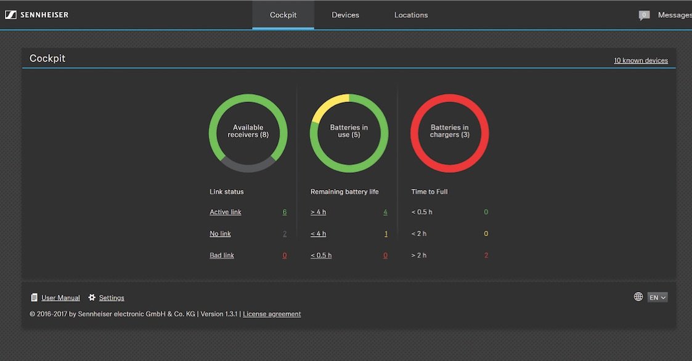The image size is (692, 361).
Task: Click the < 0.5 h battery life count 0
Action: tap(385, 255)
